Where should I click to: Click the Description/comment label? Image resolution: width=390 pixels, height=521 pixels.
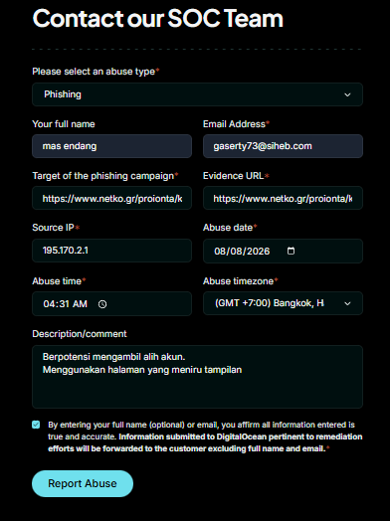[80, 334]
